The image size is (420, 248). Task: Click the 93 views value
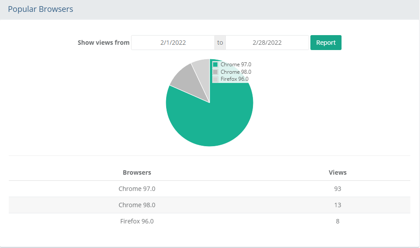click(x=338, y=189)
